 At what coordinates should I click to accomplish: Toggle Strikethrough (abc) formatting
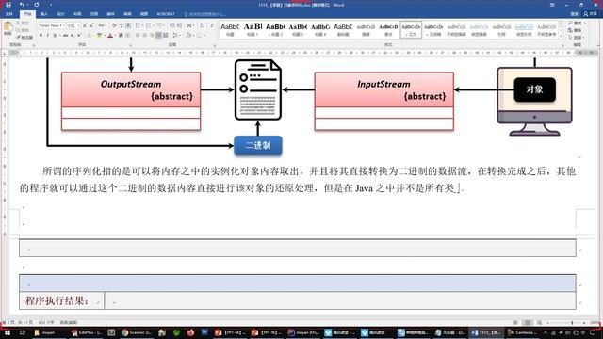coord(65,36)
